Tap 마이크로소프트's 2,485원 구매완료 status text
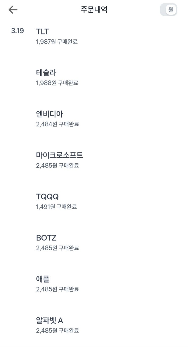This screenshot has width=188, height=347. (x=57, y=166)
